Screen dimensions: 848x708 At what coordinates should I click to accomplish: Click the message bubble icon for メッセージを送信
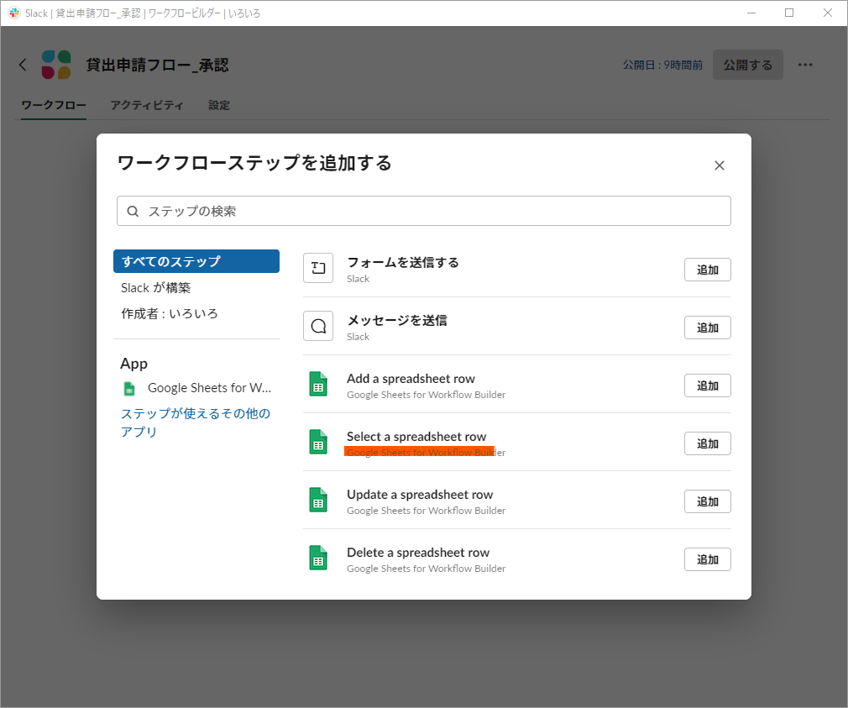tap(318, 326)
